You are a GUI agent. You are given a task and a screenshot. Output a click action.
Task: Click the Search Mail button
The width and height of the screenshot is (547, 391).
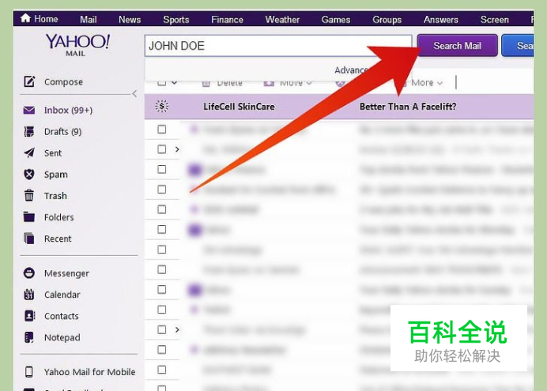coord(457,45)
